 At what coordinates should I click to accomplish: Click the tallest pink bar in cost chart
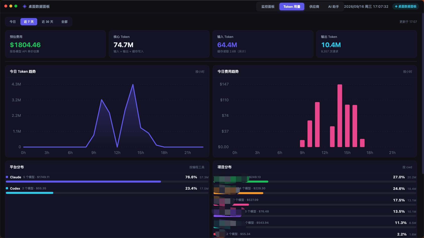tap(340, 116)
